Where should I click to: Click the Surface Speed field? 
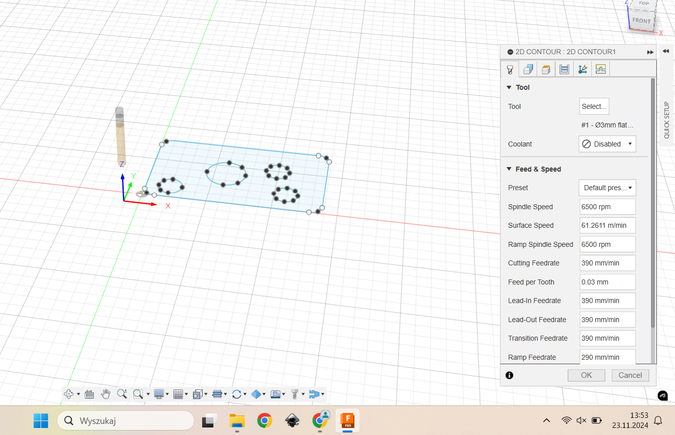[607, 225]
